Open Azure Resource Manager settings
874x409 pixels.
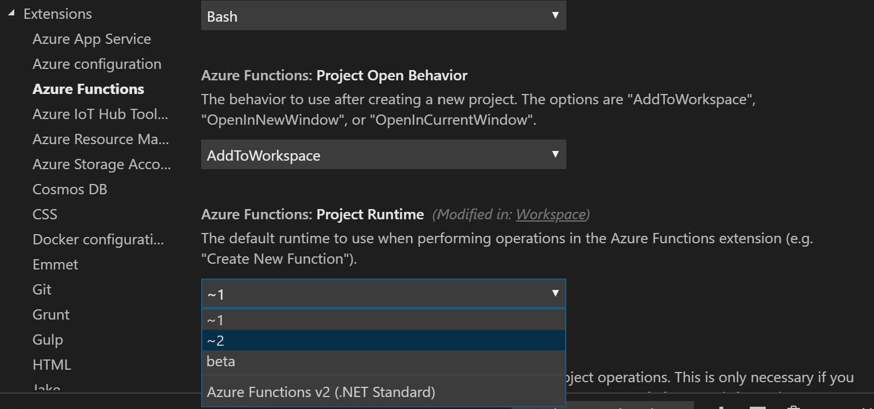coord(101,139)
